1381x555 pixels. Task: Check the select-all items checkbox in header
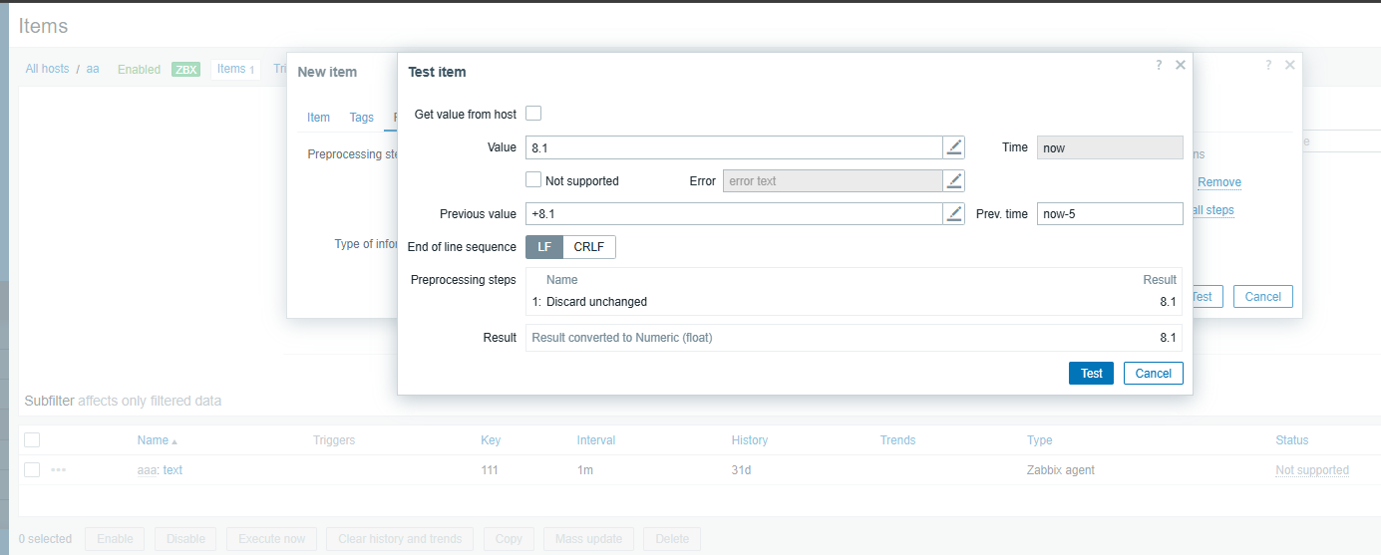coord(32,440)
